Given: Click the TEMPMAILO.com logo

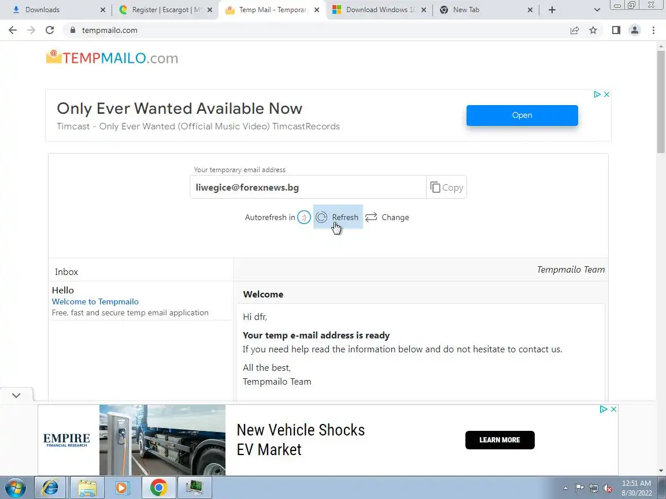Looking at the screenshot, I should [112, 57].
